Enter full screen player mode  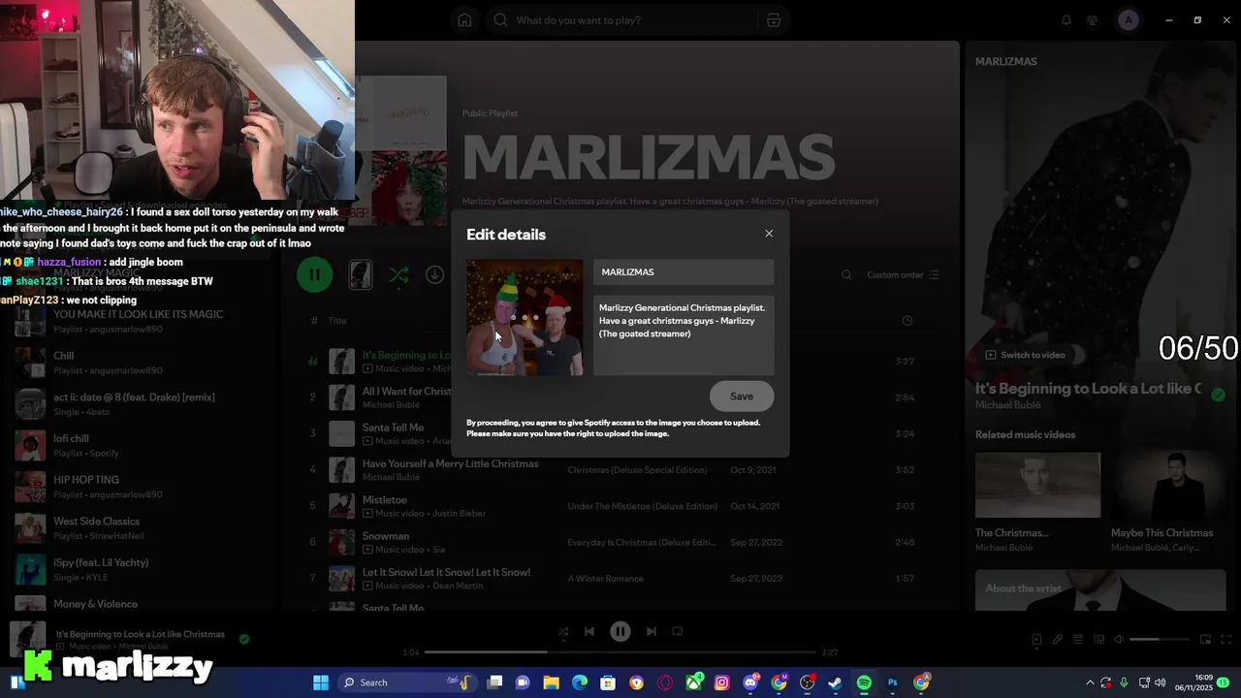coord(1225,640)
